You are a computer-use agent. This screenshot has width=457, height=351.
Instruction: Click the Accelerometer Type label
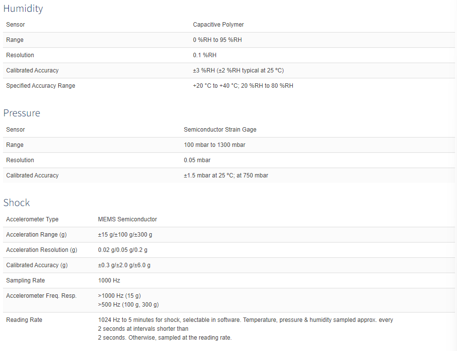(x=33, y=219)
